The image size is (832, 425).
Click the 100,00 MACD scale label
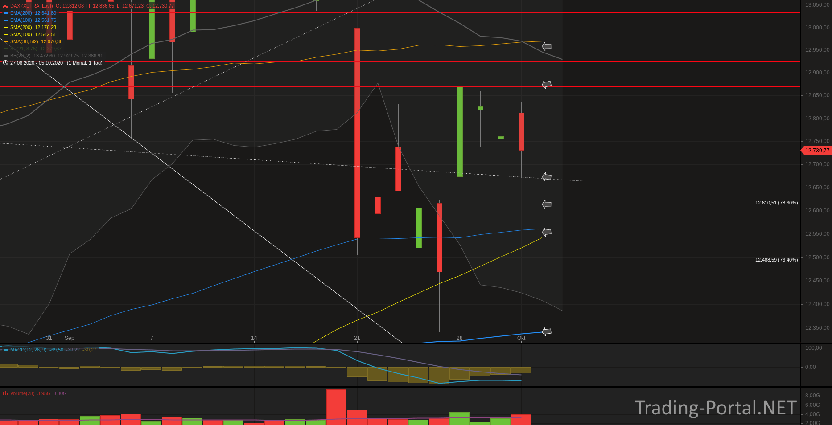(x=814, y=348)
